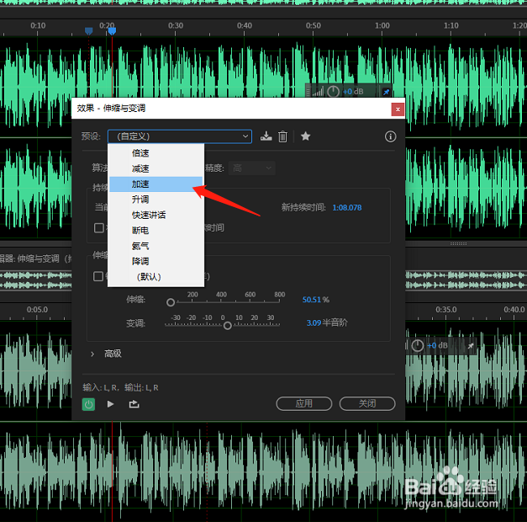Image resolution: width=527 pixels, height=522 pixels.
Task: Delete the preset with trash icon
Action: click(282, 136)
